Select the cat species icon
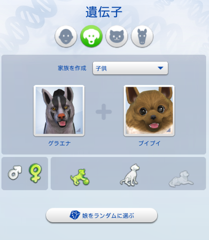The image size is (209, 240). (116, 36)
